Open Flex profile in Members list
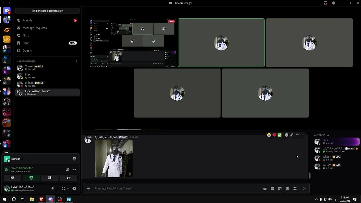The width and height of the screenshot is (361, 203). tap(337, 142)
